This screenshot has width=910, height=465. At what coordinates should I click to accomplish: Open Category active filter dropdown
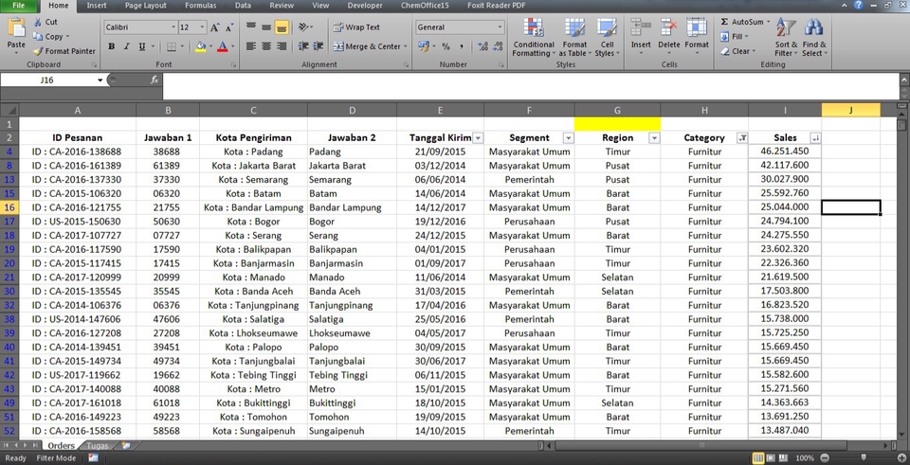tap(742, 138)
